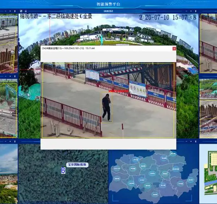Select the middle-left excavator camera feed
217x204 pixels.
[9, 108]
